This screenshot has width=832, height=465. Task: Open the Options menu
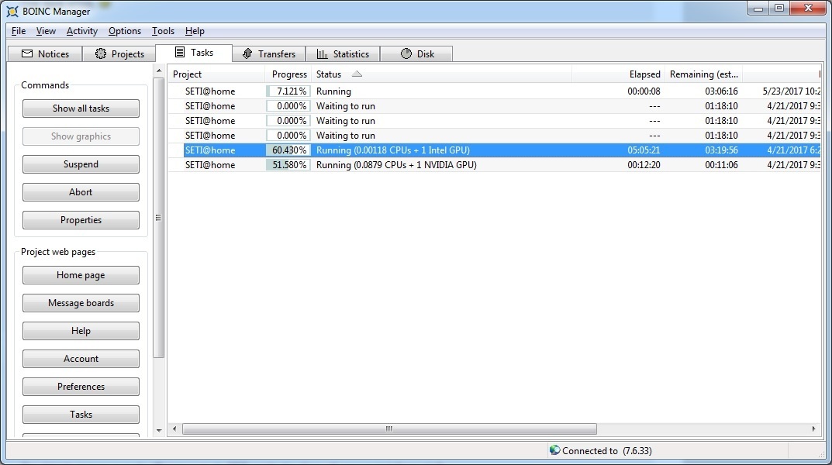[x=125, y=31]
